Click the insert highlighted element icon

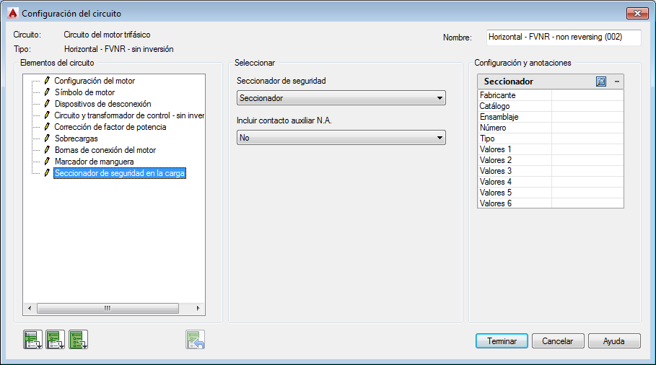32,339
